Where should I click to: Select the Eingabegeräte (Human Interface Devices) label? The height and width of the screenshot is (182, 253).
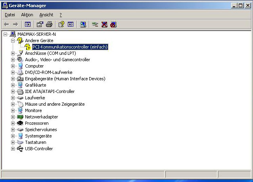coord(65,79)
